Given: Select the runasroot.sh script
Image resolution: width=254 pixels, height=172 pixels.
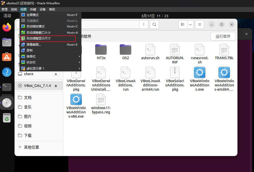Looking at the screenshot, I should 200,54.
